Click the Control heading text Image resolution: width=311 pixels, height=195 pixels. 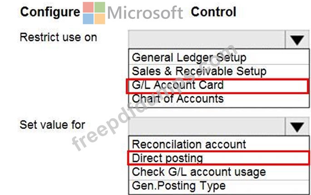(x=213, y=12)
